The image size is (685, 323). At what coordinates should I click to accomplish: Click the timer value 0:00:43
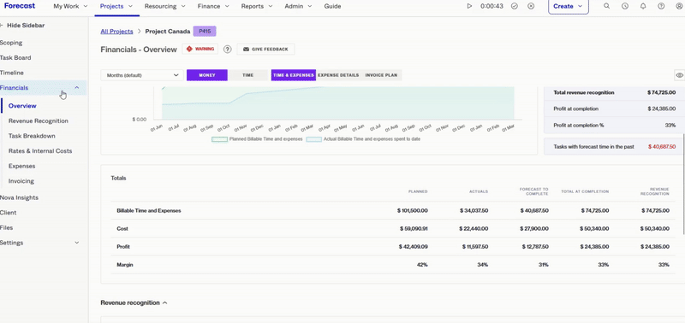click(491, 6)
